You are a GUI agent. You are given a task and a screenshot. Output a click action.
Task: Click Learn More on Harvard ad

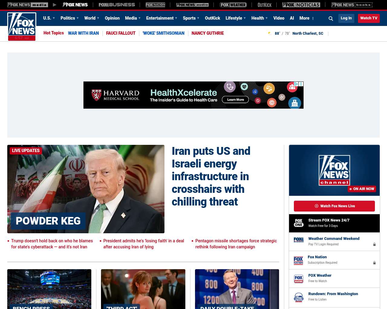click(236, 100)
